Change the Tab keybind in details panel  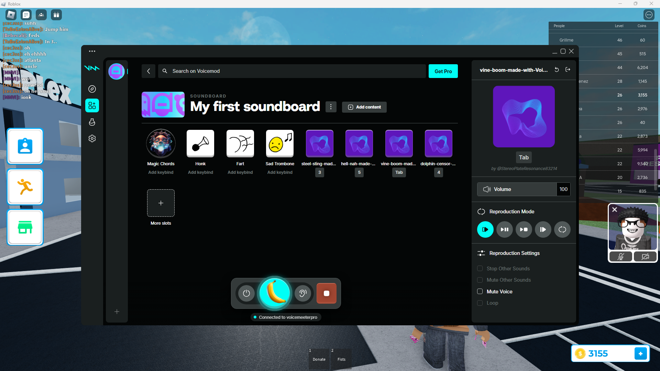524,157
